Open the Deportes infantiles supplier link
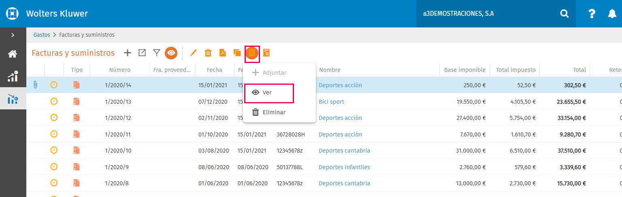 point(344,167)
